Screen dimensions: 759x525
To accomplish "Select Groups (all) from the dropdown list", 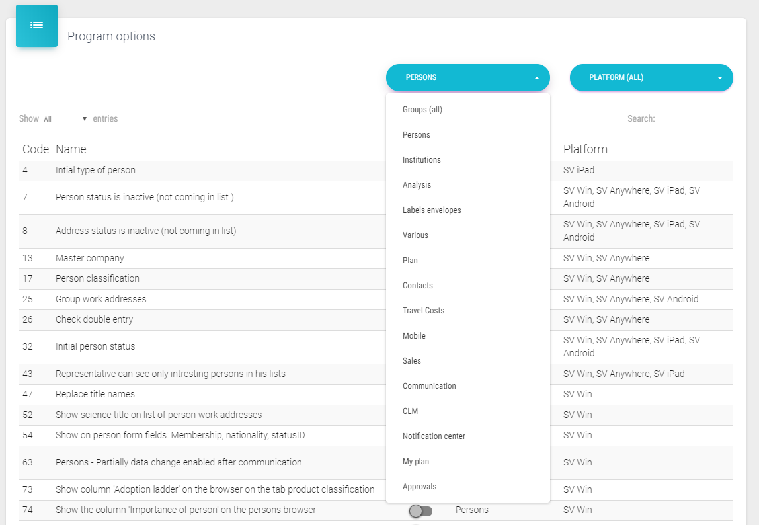I will [422, 110].
